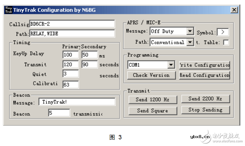
Task: Edit the Beacon Message text field
Action: 77,102
